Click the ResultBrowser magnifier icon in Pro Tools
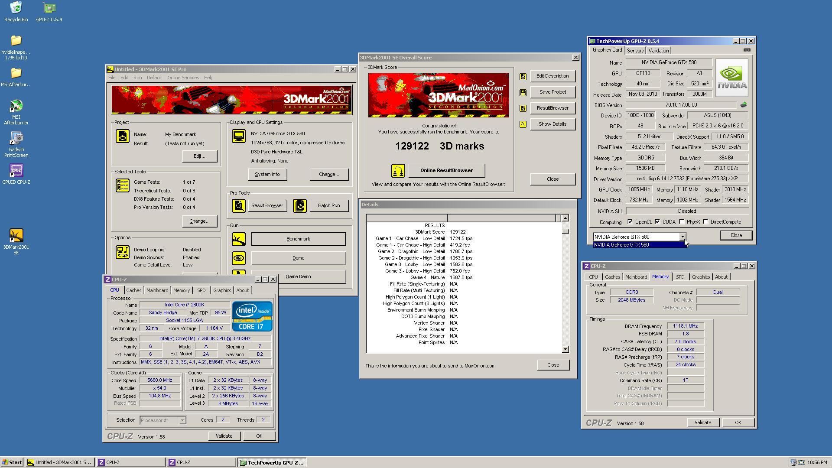 click(238, 205)
